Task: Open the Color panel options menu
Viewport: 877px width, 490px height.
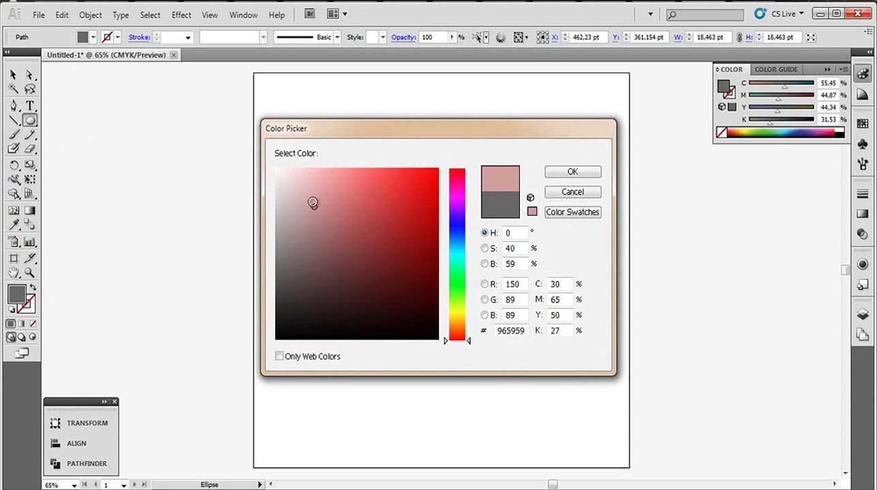Action: coord(844,69)
